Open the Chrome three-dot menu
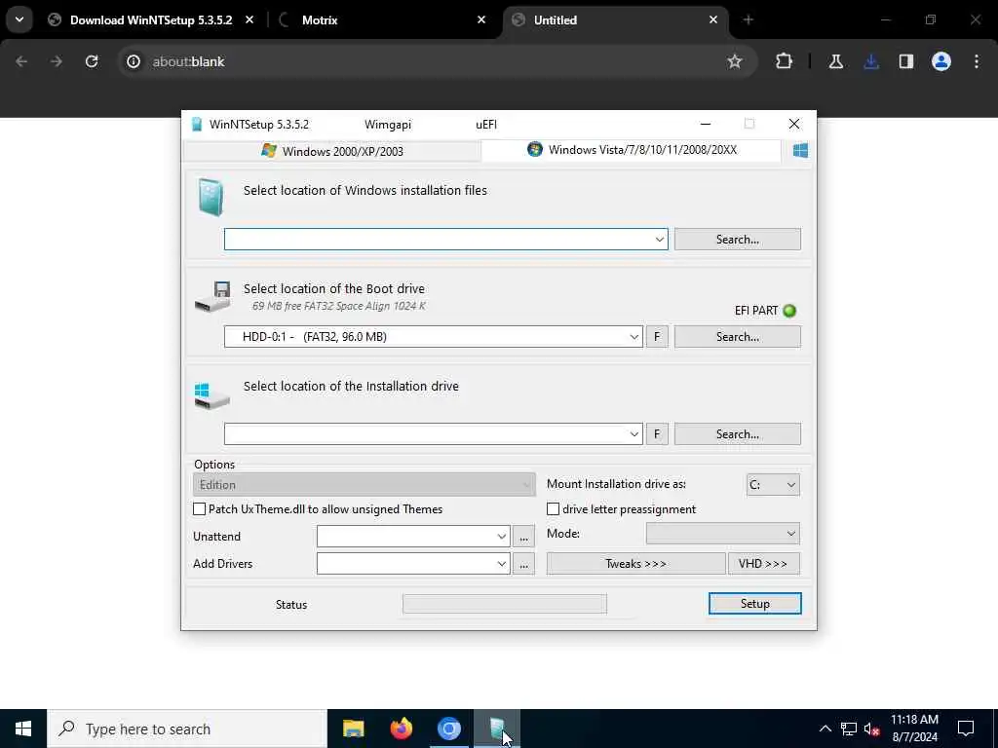The height and width of the screenshot is (748, 998). coord(977,61)
